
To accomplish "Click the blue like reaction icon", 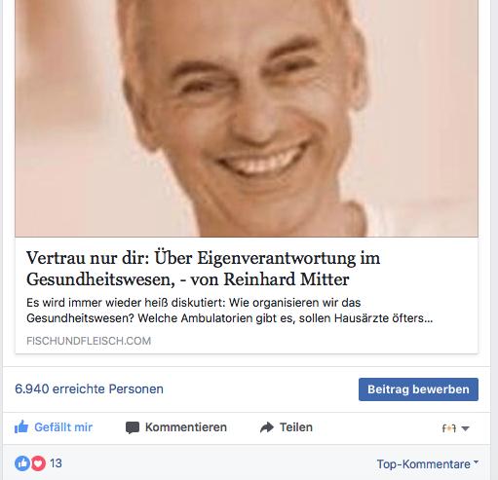I will coord(22,463).
